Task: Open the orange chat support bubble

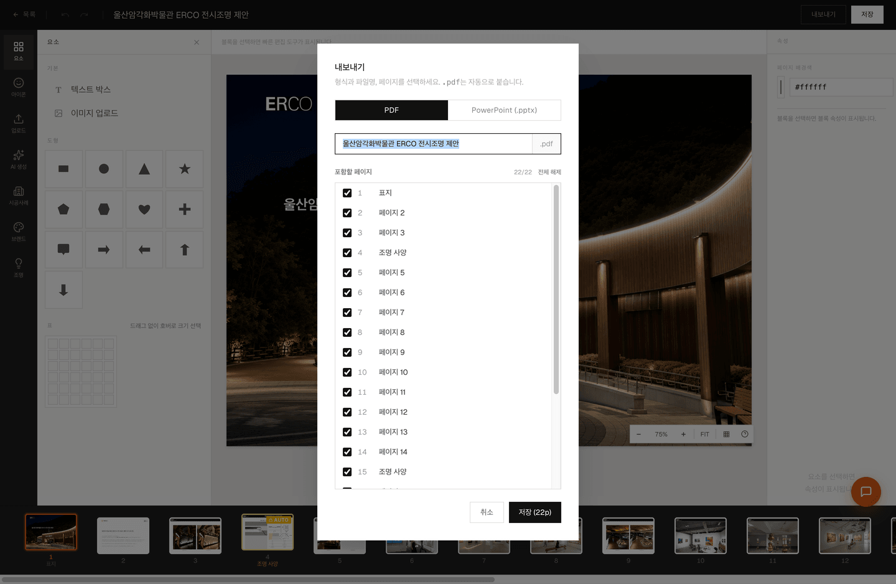Action: (866, 492)
